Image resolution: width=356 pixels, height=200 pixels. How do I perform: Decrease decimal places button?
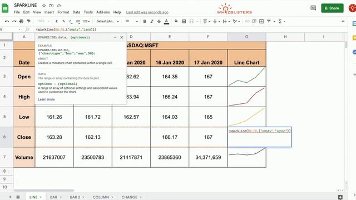pyautogui.click(x=71, y=21)
